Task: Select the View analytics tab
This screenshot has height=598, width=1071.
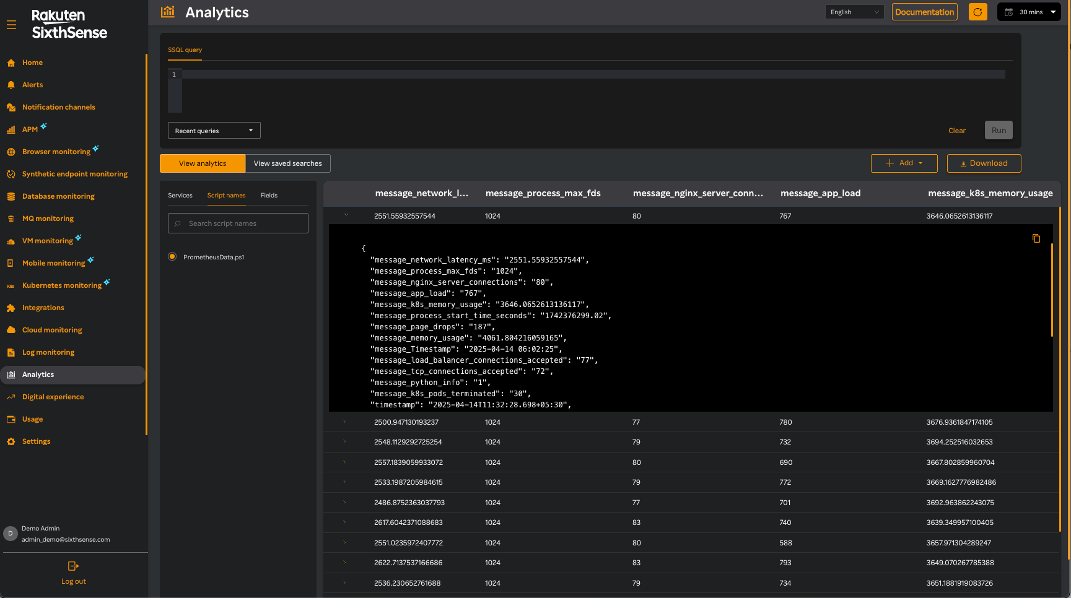Action: pyautogui.click(x=203, y=163)
